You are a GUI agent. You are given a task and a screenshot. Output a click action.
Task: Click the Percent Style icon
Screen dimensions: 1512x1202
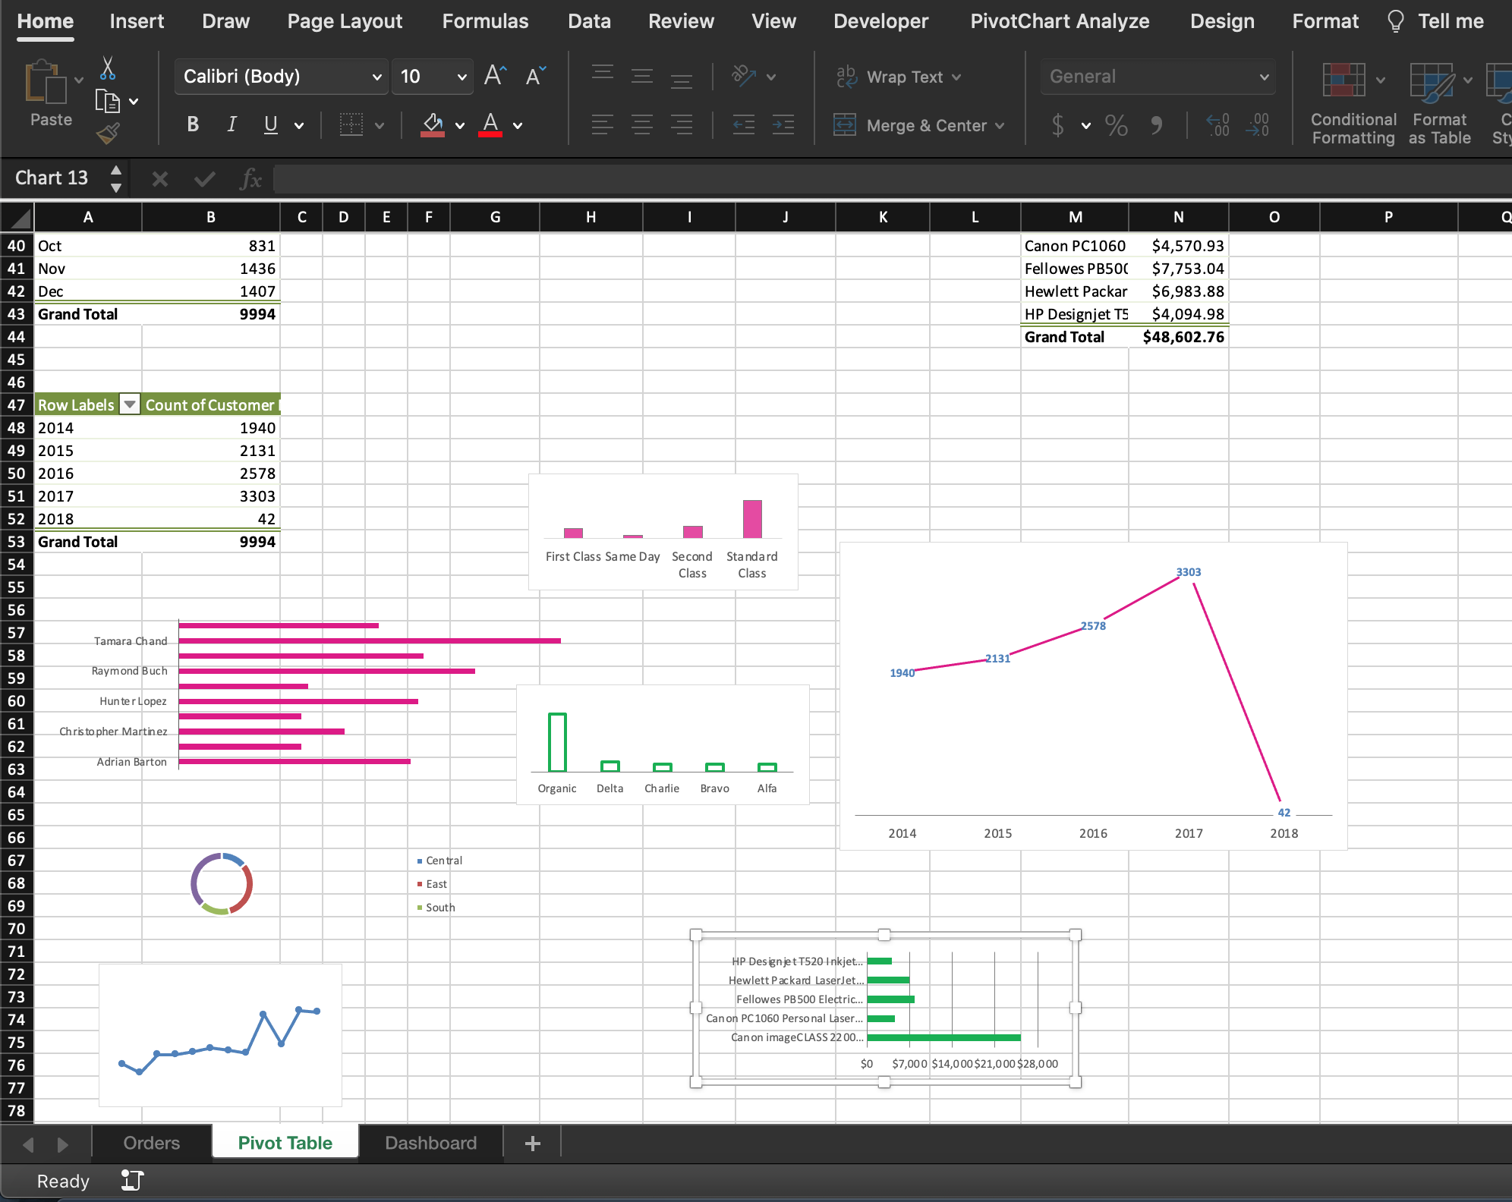pos(1116,125)
